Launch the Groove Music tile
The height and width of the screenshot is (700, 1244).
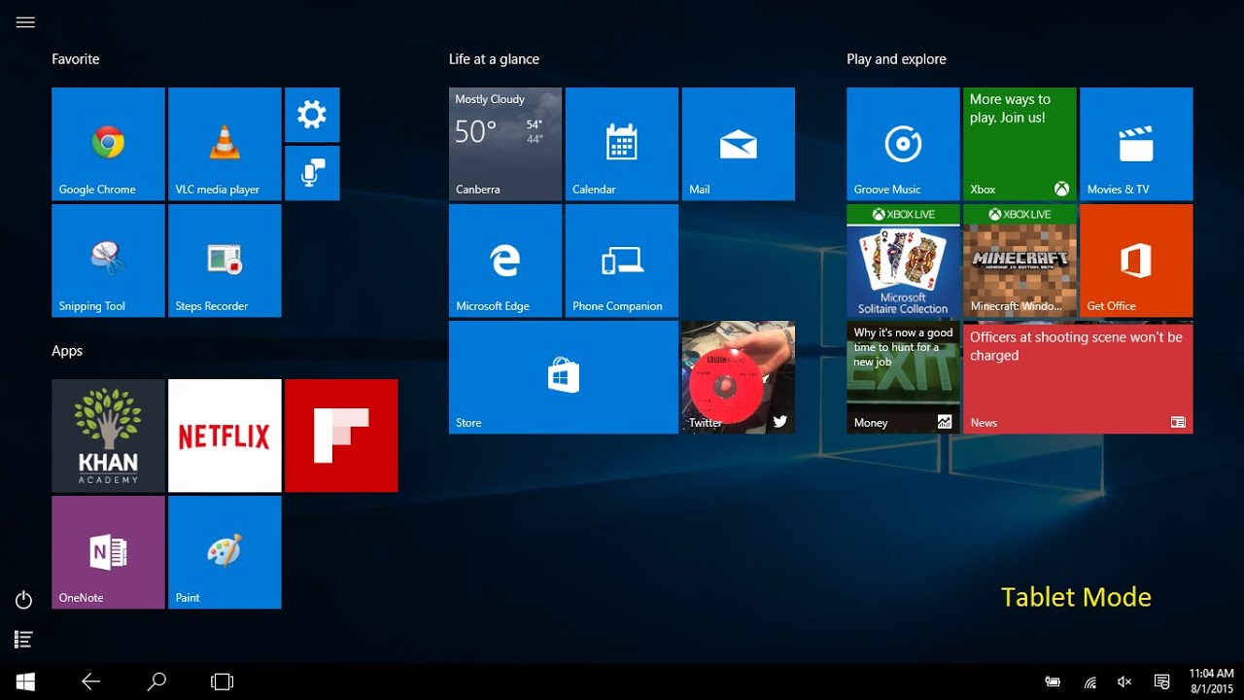[903, 144]
